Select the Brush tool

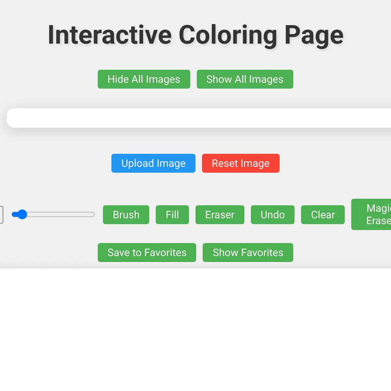(126, 215)
